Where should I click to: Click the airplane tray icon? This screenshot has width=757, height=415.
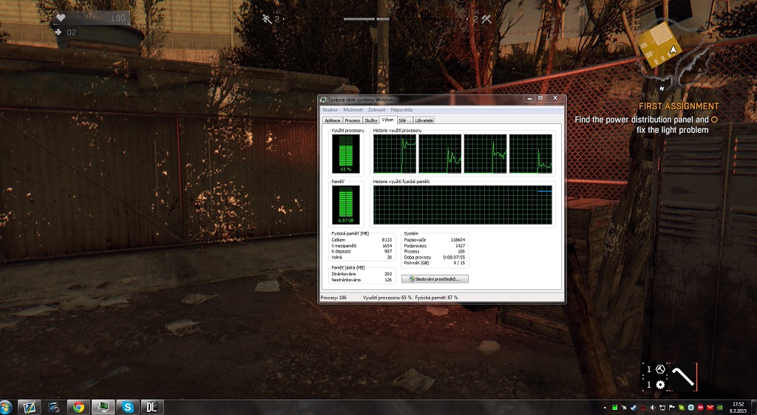624,408
